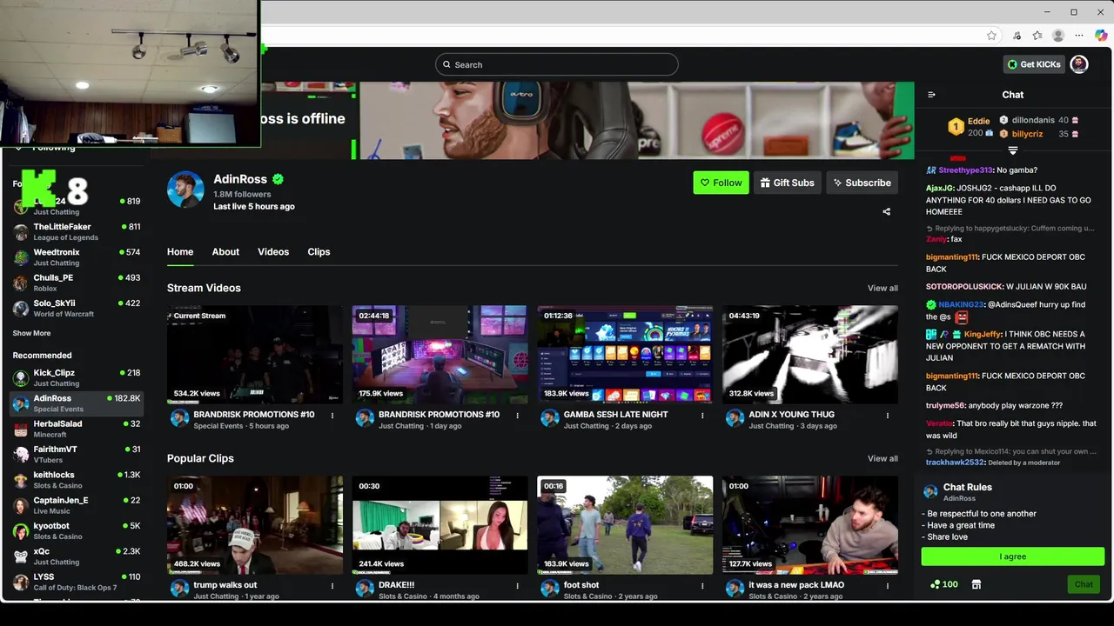Viewport: 1114px width, 626px height.
Task: Open the GAMBA SESH LATE NIGHT thumbnail
Action: tap(625, 354)
